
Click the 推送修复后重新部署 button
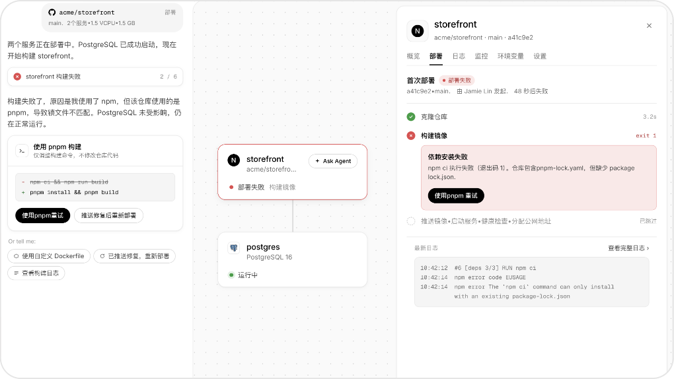click(x=109, y=216)
